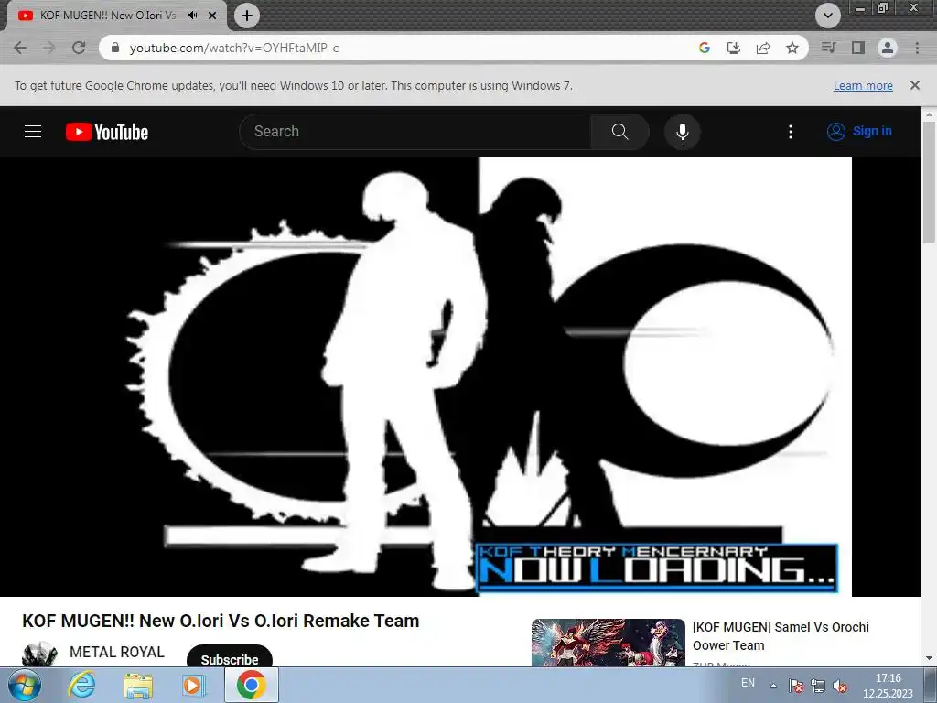Click the Sign in button
Viewport: 937px width, 703px height.
[859, 132]
